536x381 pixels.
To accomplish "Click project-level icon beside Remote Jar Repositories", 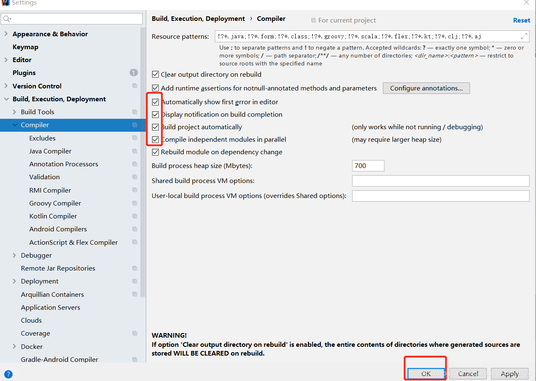I will point(135,268).
